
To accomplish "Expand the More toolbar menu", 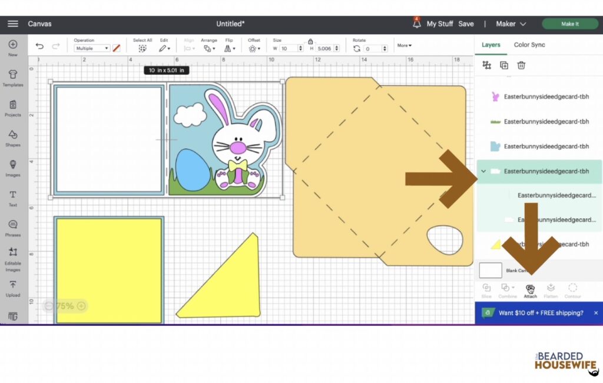I will coord(405,45).
